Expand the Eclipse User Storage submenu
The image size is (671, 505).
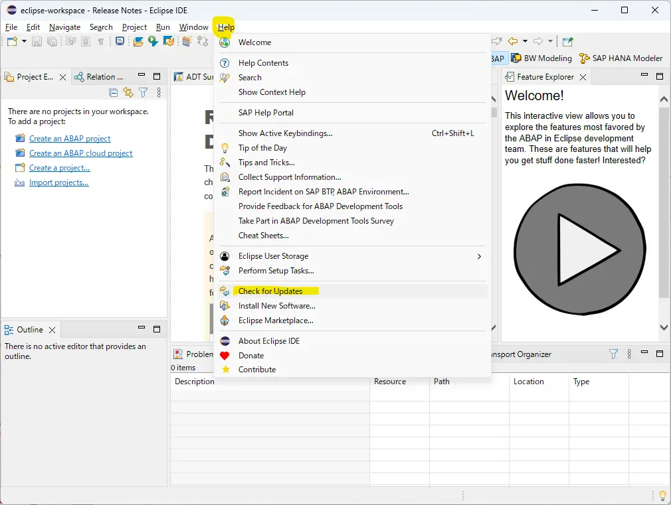(353, 256)
